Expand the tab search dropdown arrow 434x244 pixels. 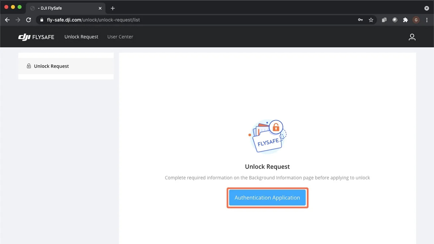pyautogui.click(x=427, y=8)
